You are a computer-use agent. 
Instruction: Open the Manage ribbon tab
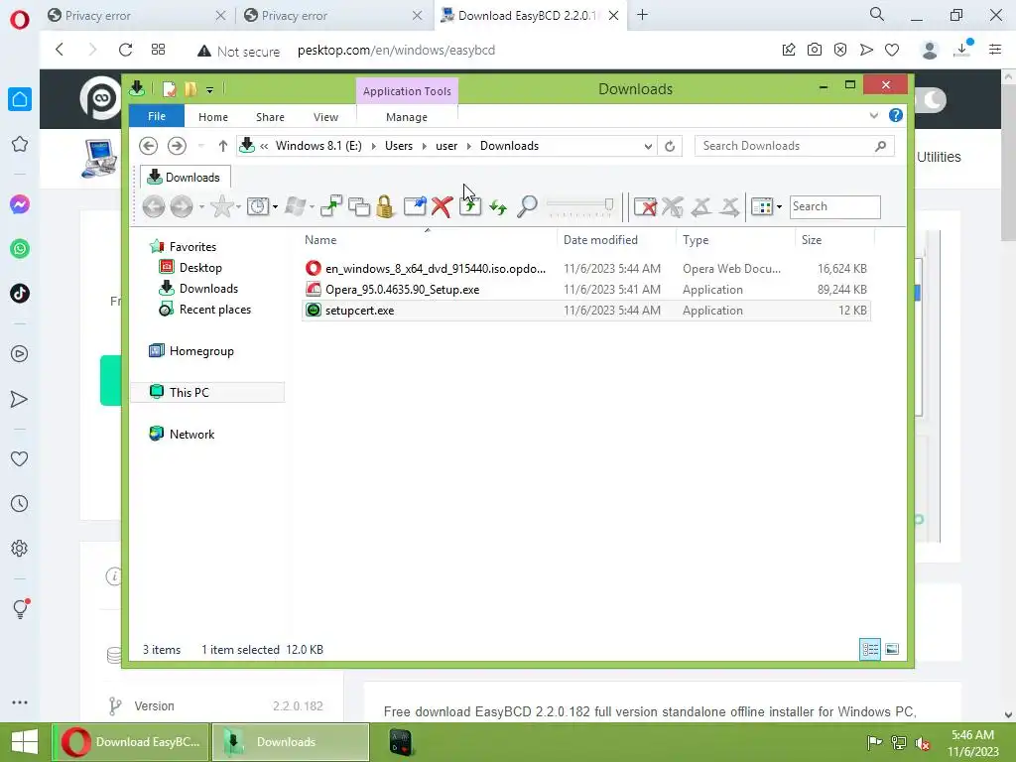pos(407,117)
